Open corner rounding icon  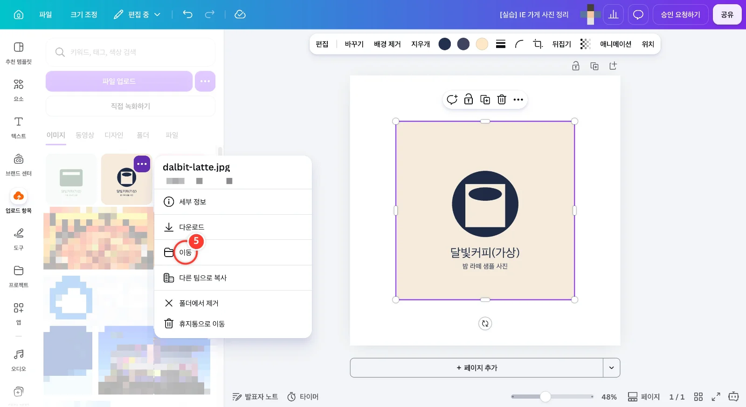point(519,44)
